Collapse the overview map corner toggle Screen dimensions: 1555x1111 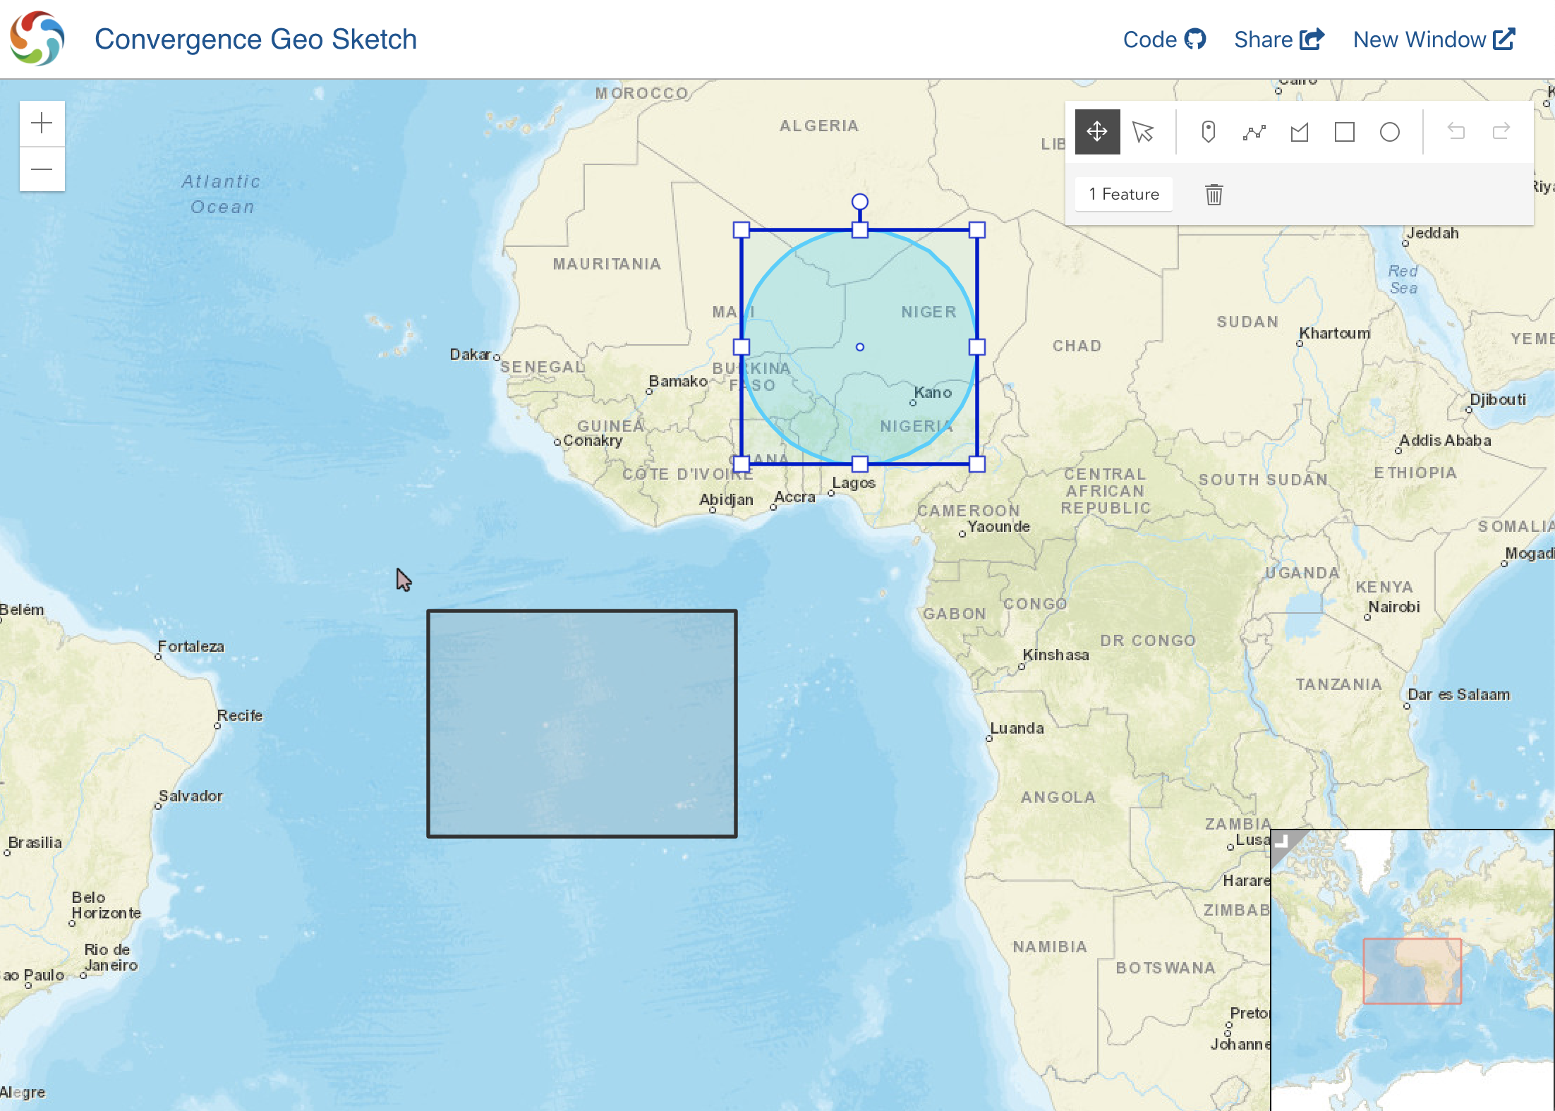coord(1282,841)
